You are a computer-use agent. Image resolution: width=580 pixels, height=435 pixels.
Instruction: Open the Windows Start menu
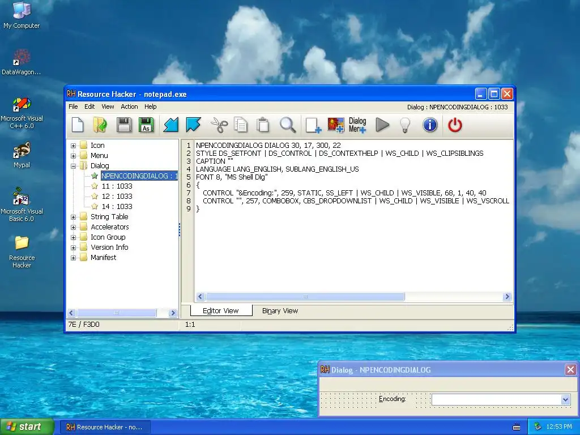27,427
